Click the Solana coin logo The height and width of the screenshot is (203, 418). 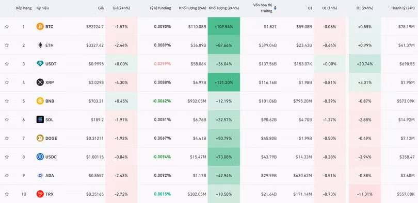pyautogui.click(x=40, y=120)
